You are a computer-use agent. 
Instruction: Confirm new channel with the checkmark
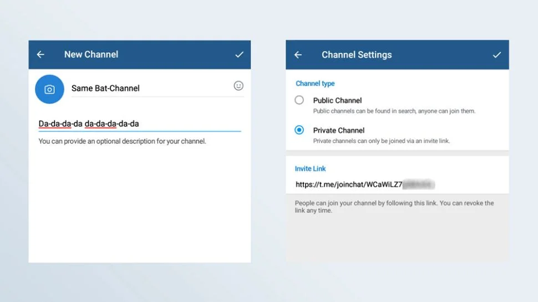[239, 54]
